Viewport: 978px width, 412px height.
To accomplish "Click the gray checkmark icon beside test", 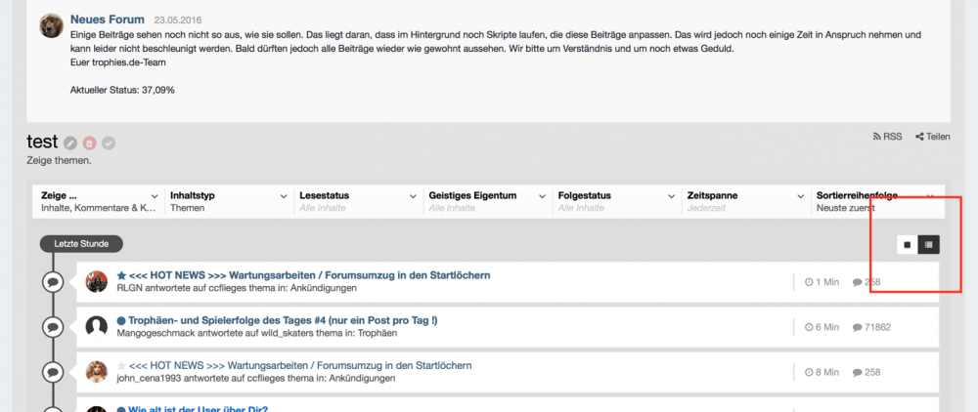I will [109, 144].
